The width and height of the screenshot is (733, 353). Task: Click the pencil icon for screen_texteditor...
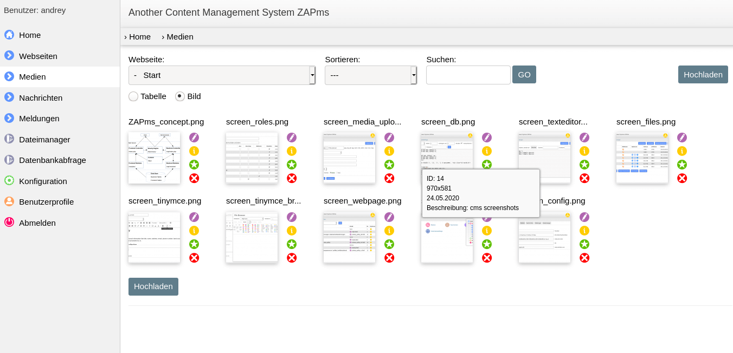[584, 138]
